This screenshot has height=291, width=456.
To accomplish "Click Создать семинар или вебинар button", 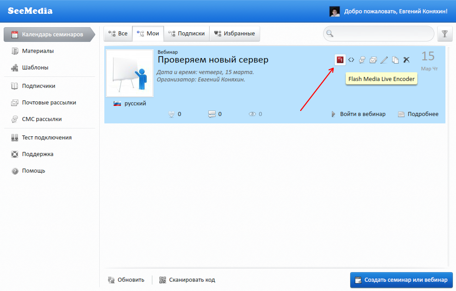I will pos(401,280).
